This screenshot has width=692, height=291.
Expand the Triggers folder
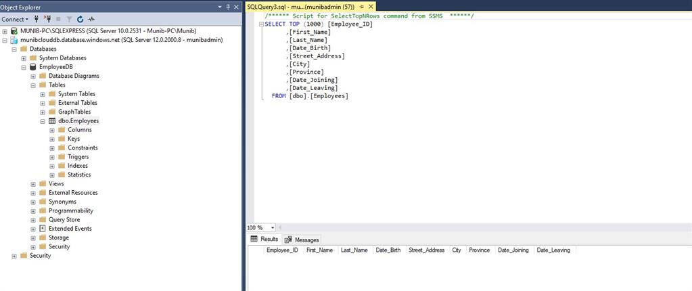pyautogui.click(x=52, y=157)
